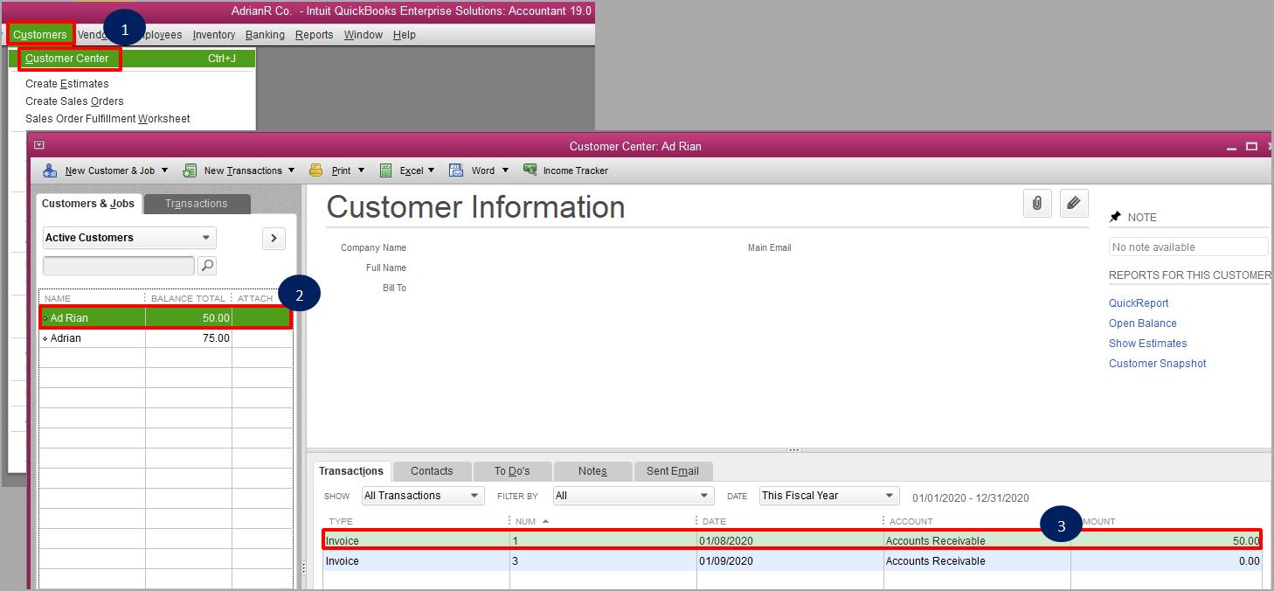Expand the Word dropdown arrow
Viewport: 1274px width, 591px height.
(x=505, y=170)
